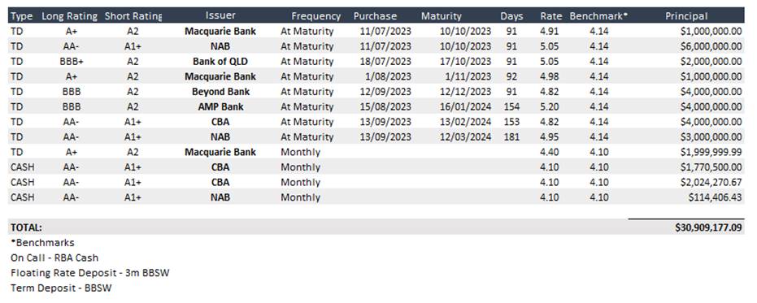Viewport: 757px width, 303px height.
Task: Click the 18/07/2023 purchase date
Action: click(385, 61)
